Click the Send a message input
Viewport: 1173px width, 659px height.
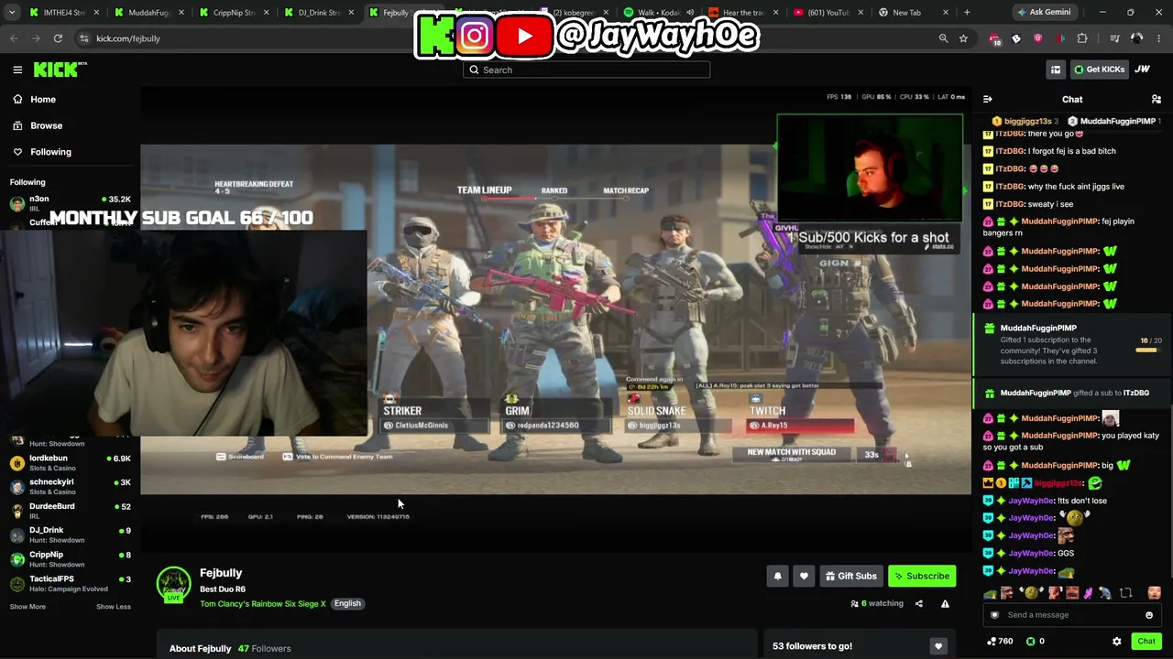click(1072, 615)
